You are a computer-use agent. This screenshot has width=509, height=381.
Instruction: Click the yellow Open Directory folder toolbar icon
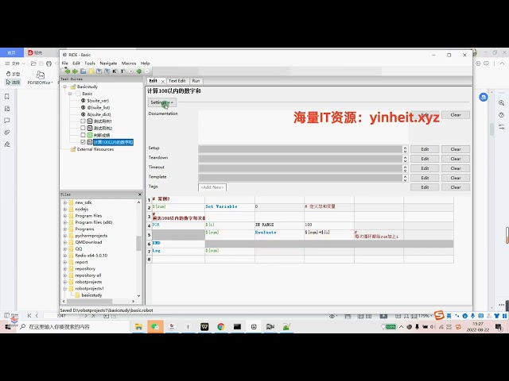(91, 71)
